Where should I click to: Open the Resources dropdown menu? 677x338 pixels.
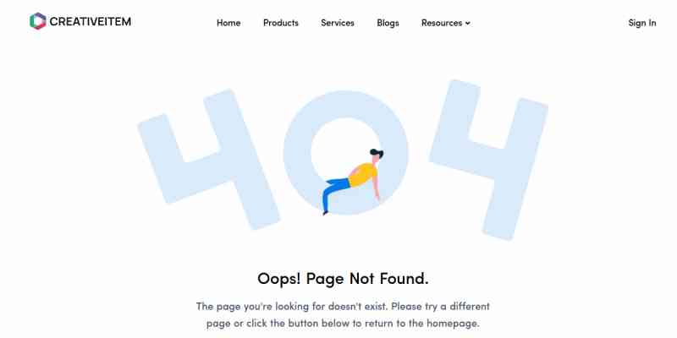click(446, 23)
